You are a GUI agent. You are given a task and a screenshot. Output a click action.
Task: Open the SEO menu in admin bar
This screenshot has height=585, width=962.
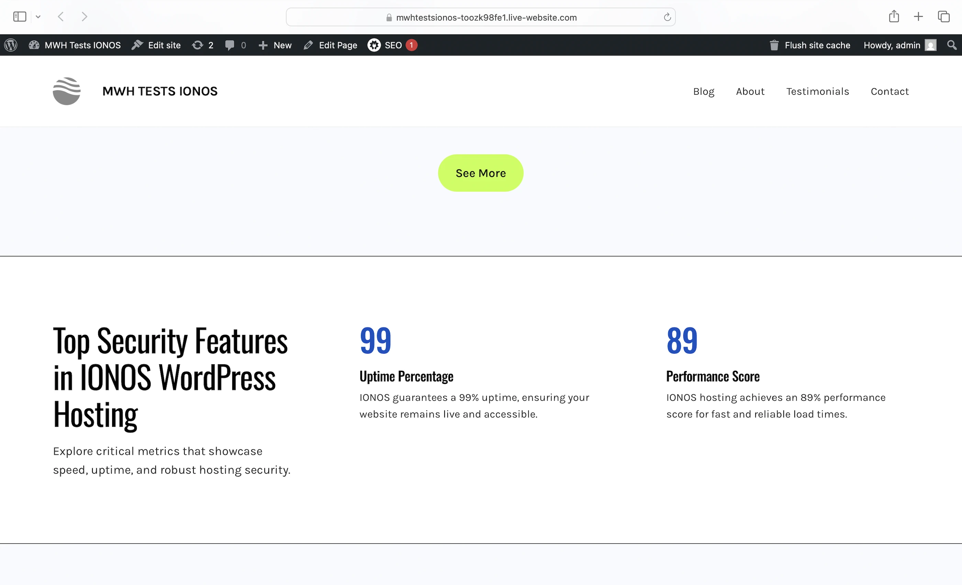coord(392,45)
